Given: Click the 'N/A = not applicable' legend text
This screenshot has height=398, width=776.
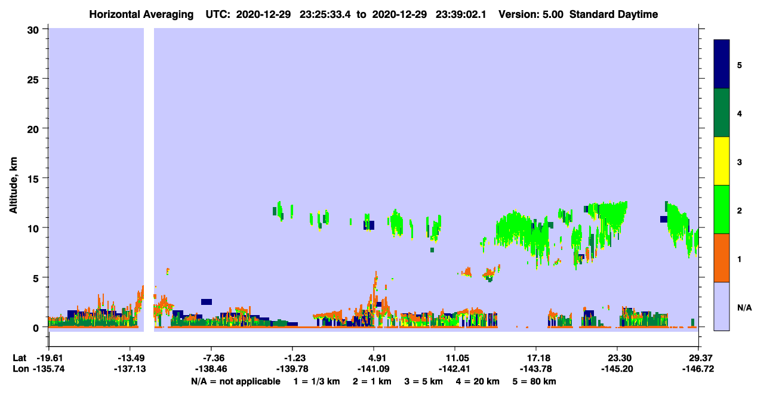Looking at the screenshot, I should click(x=236, y=381).
